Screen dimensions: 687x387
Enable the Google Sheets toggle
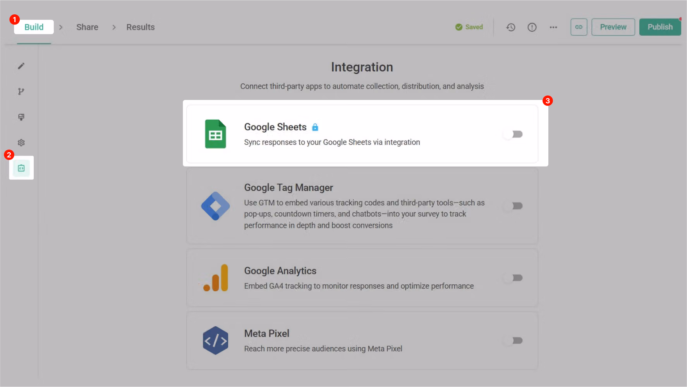(x=513, y=134)
